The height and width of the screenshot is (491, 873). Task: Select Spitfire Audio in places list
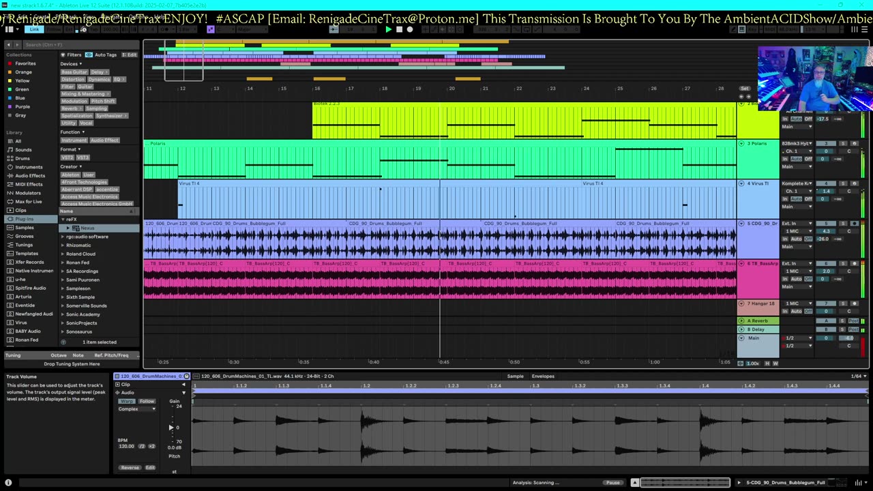click(x=30, y=288)
